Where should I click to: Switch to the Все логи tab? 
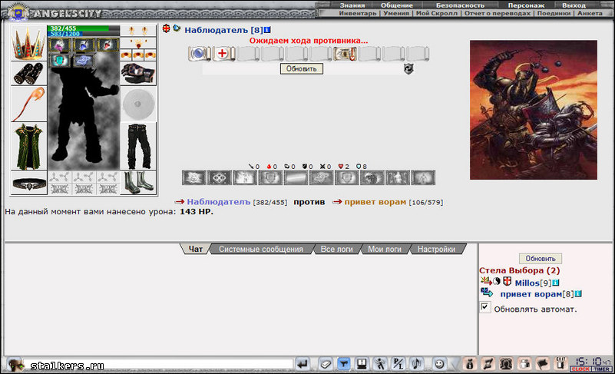point(336,249)
